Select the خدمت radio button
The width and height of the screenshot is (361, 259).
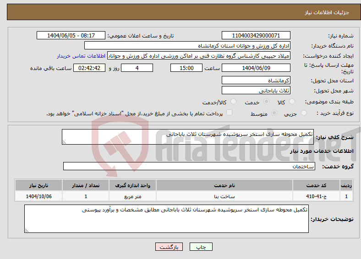tap(266, 102)
